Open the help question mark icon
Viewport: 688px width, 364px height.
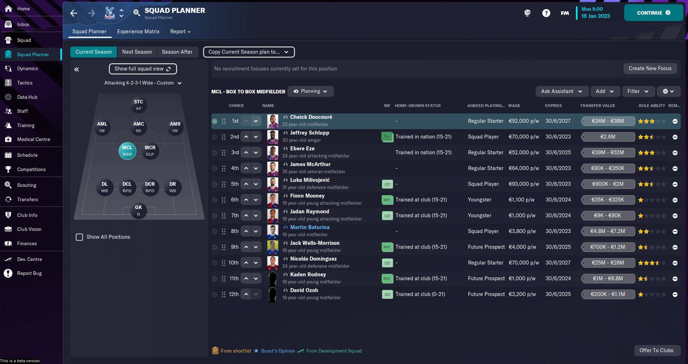point(546,13)
